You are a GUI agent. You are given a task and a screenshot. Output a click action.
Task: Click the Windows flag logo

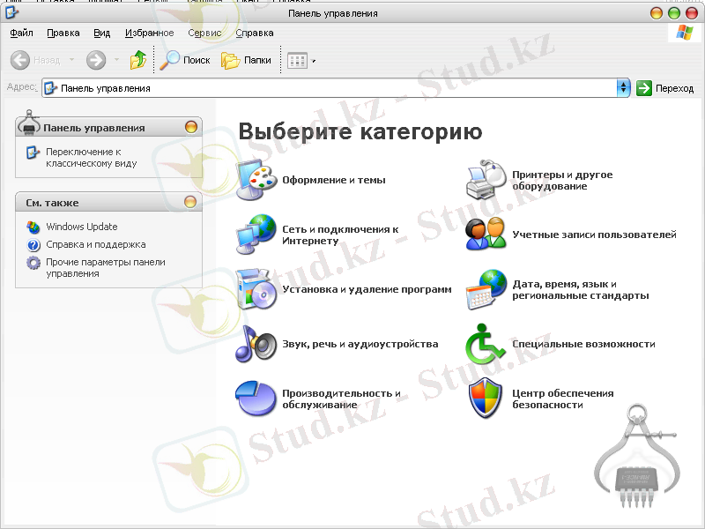click(685, 33)
